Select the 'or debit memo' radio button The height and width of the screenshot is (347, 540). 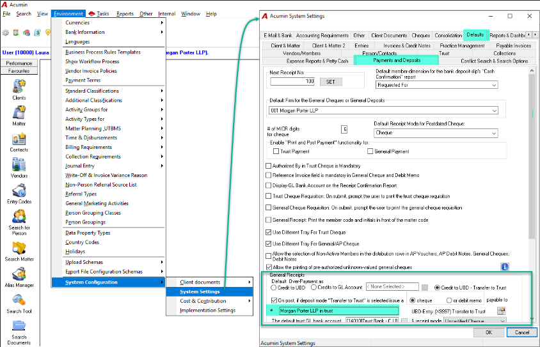pyautogui.click(x=449, y=300)
